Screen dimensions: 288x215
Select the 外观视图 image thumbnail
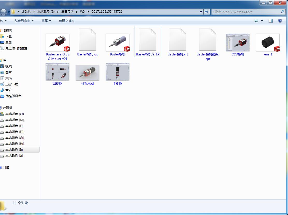coord(88,73)
